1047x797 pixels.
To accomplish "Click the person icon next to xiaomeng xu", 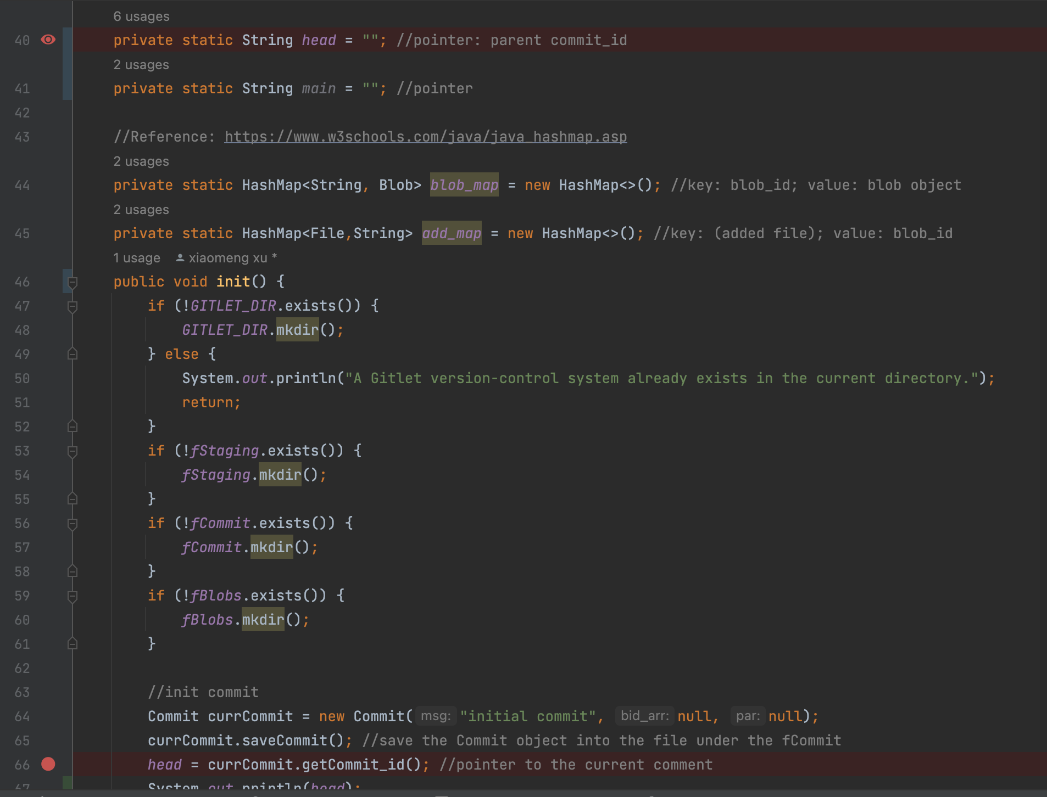I will [x=180, y=257].
